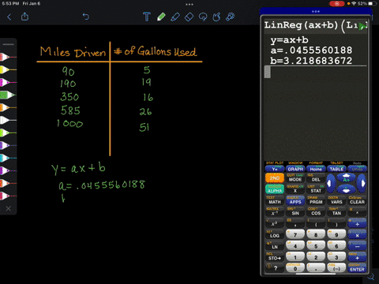Tap the battery 52% status indicator

coord(366,4)
